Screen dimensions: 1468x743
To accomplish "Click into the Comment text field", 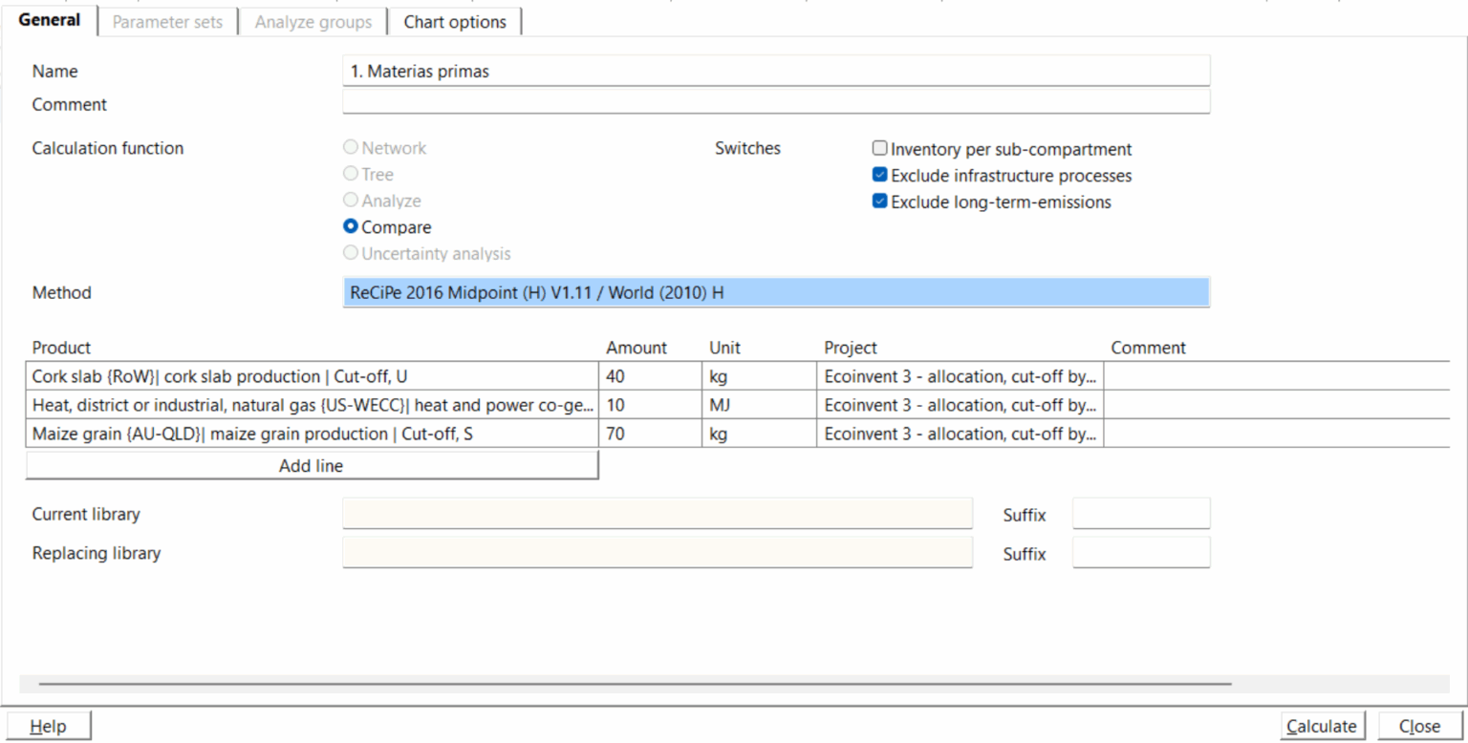I will click(x=775, y=102).
